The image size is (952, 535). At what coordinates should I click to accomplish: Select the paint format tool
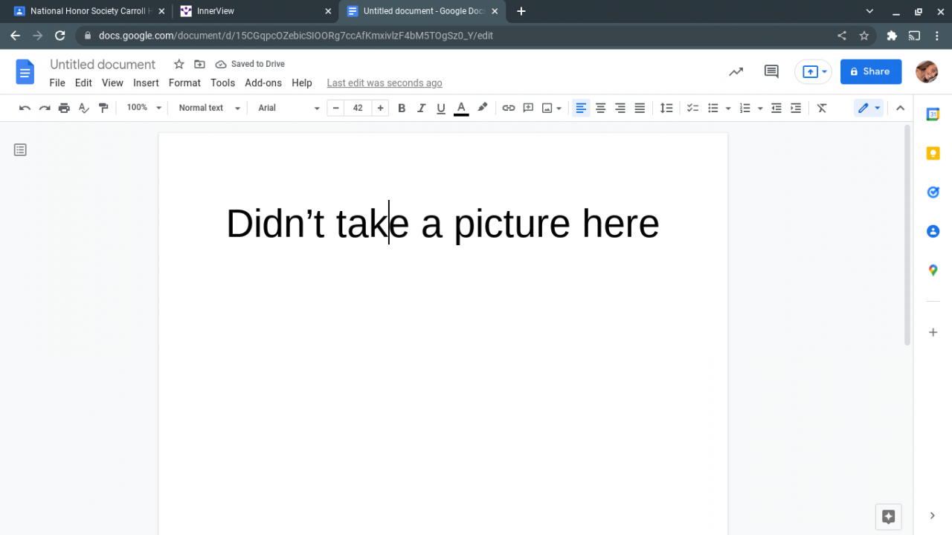tap(103, 108)
